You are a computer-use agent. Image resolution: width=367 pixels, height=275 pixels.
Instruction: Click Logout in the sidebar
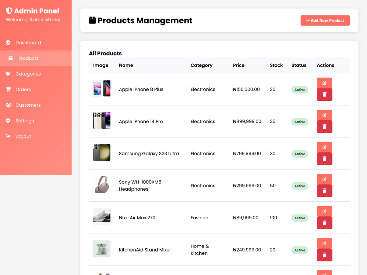coord(36,136)
